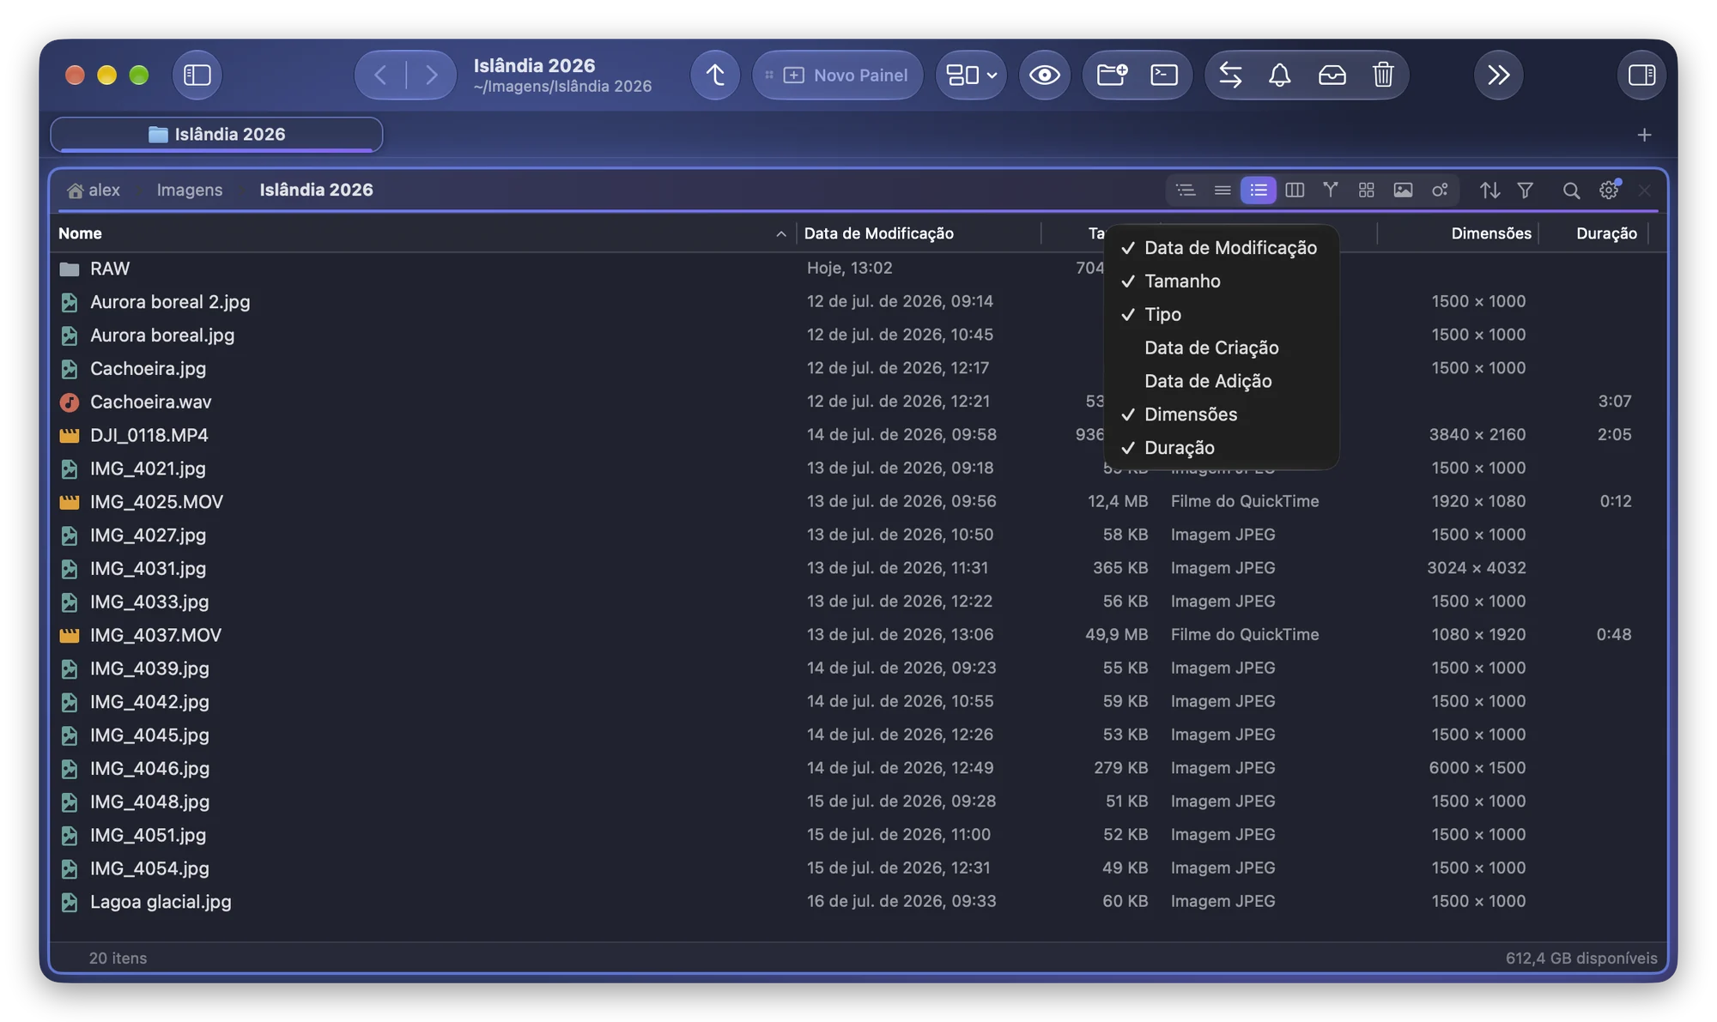Switch to the columns view
The image size is (1717, 1022).
click(x=1295, y=190)
